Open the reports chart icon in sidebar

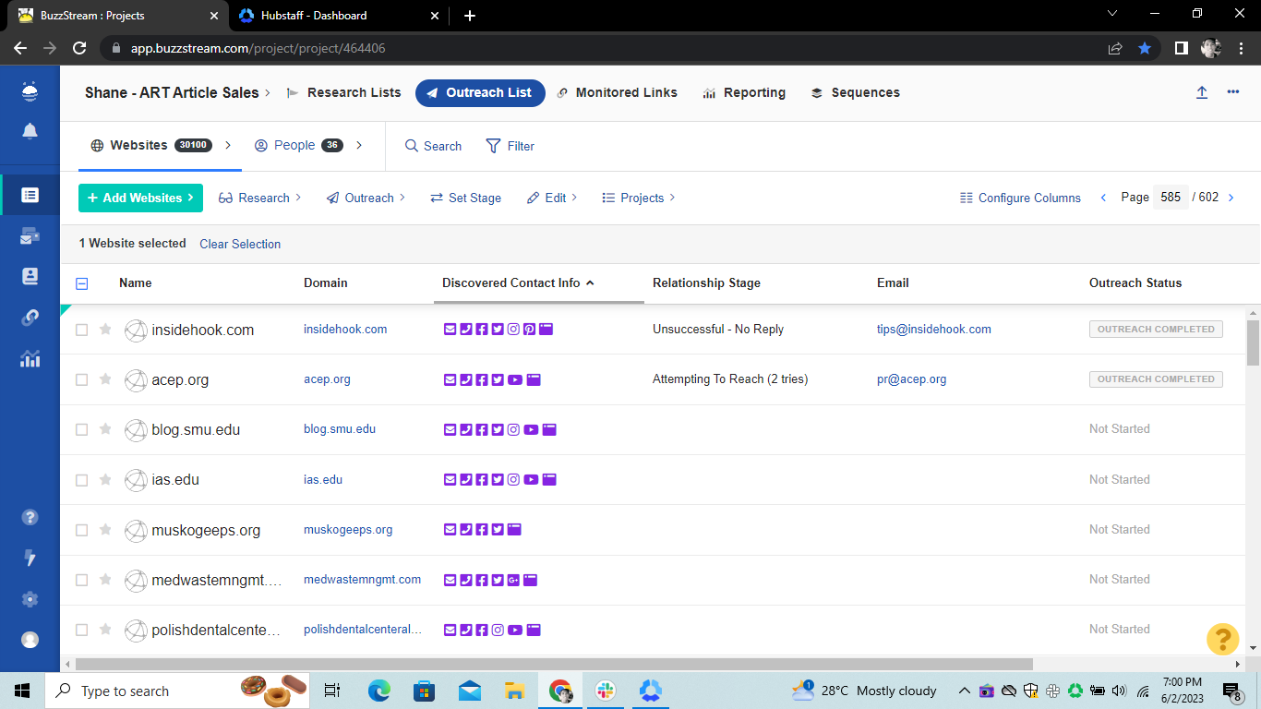[x=30, y=358]
